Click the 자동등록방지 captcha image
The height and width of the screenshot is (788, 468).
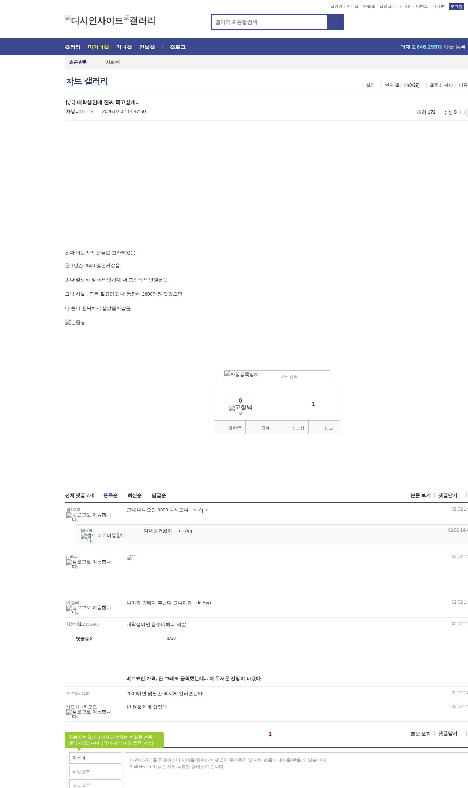(242, 374)
